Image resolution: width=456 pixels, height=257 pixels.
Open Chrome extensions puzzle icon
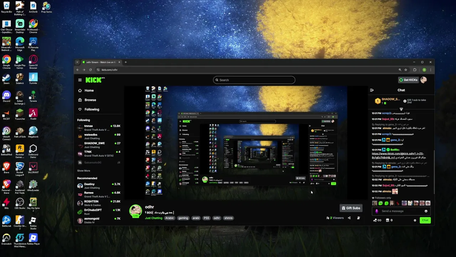(415, 70)
